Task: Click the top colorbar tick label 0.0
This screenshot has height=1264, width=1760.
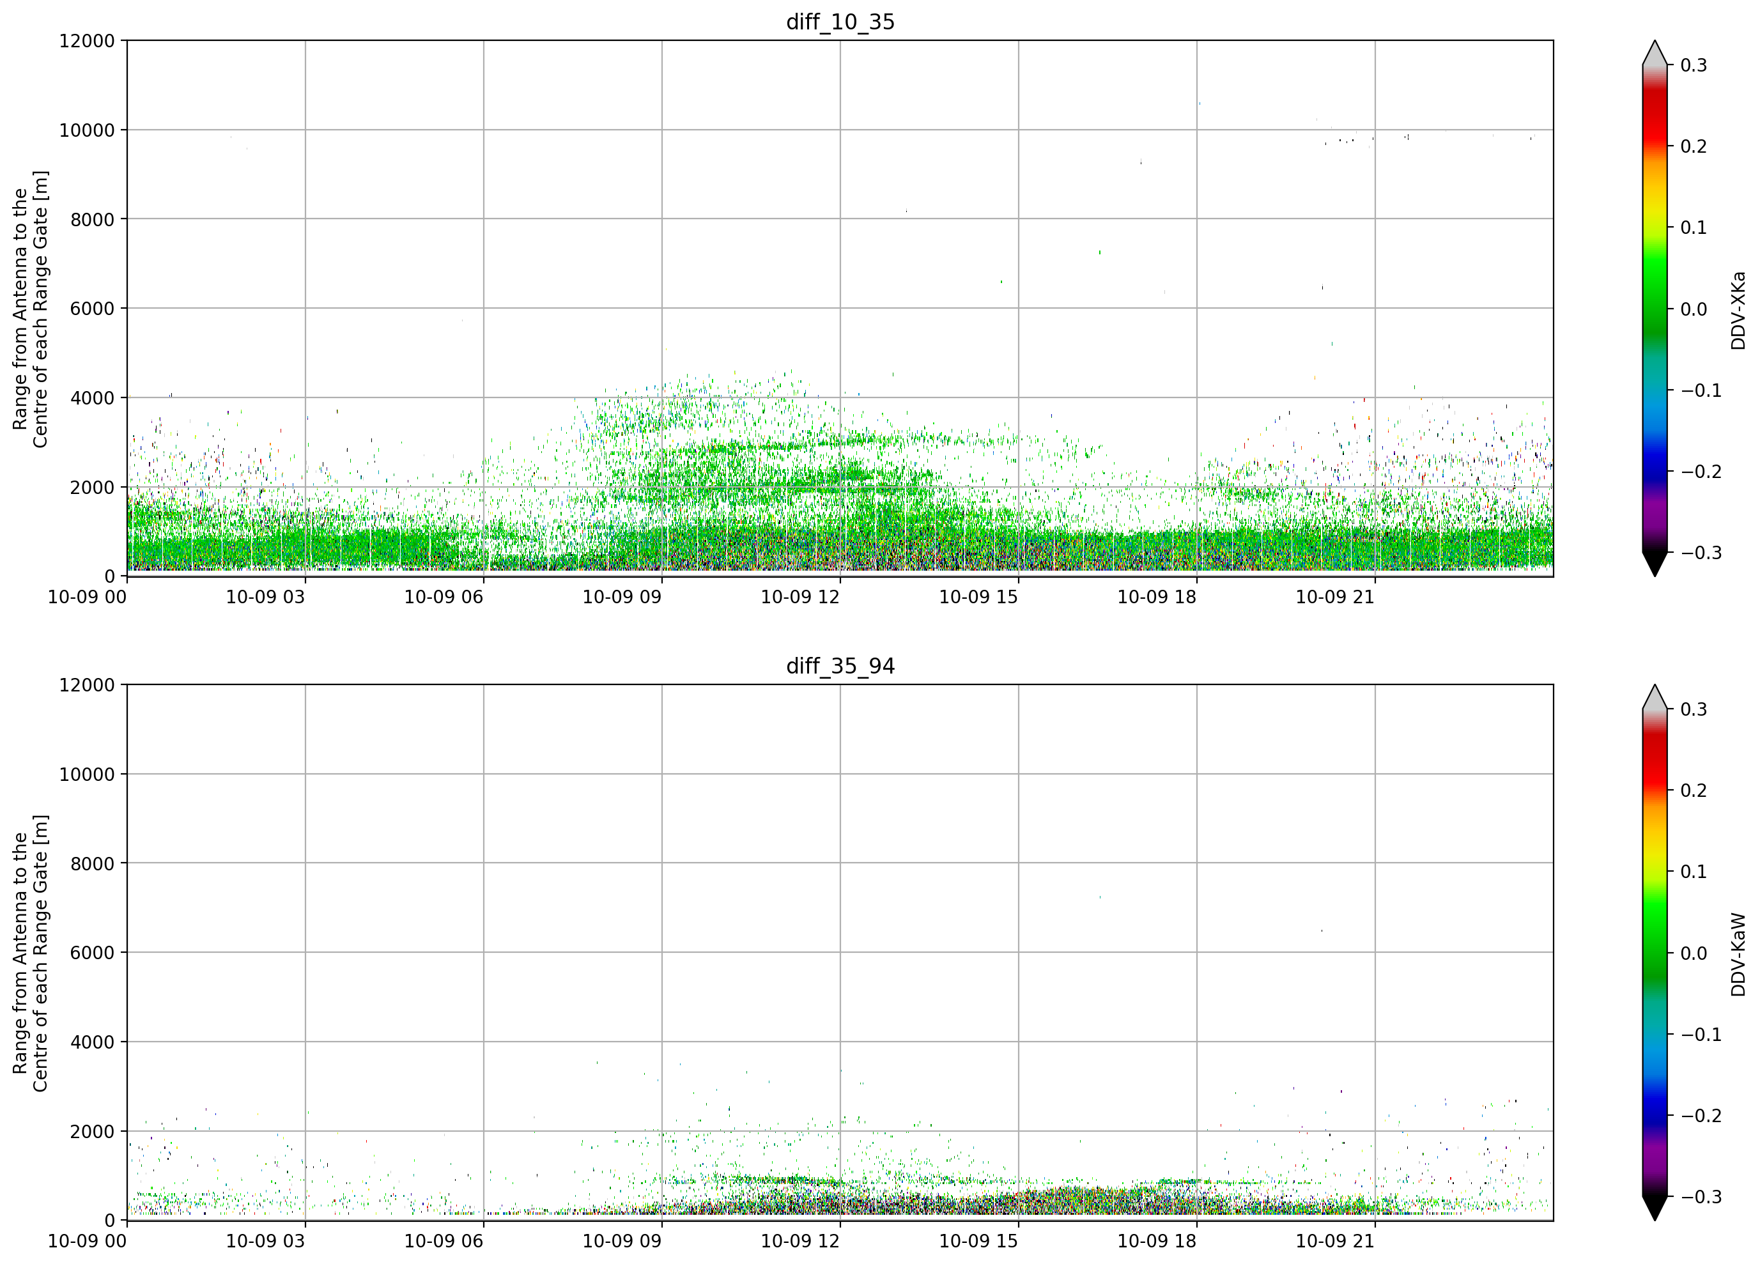Action: click(x=1694, y=309)
